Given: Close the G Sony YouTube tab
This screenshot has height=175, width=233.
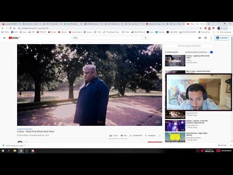Looking at the screenshot, I should pos(204,24).
